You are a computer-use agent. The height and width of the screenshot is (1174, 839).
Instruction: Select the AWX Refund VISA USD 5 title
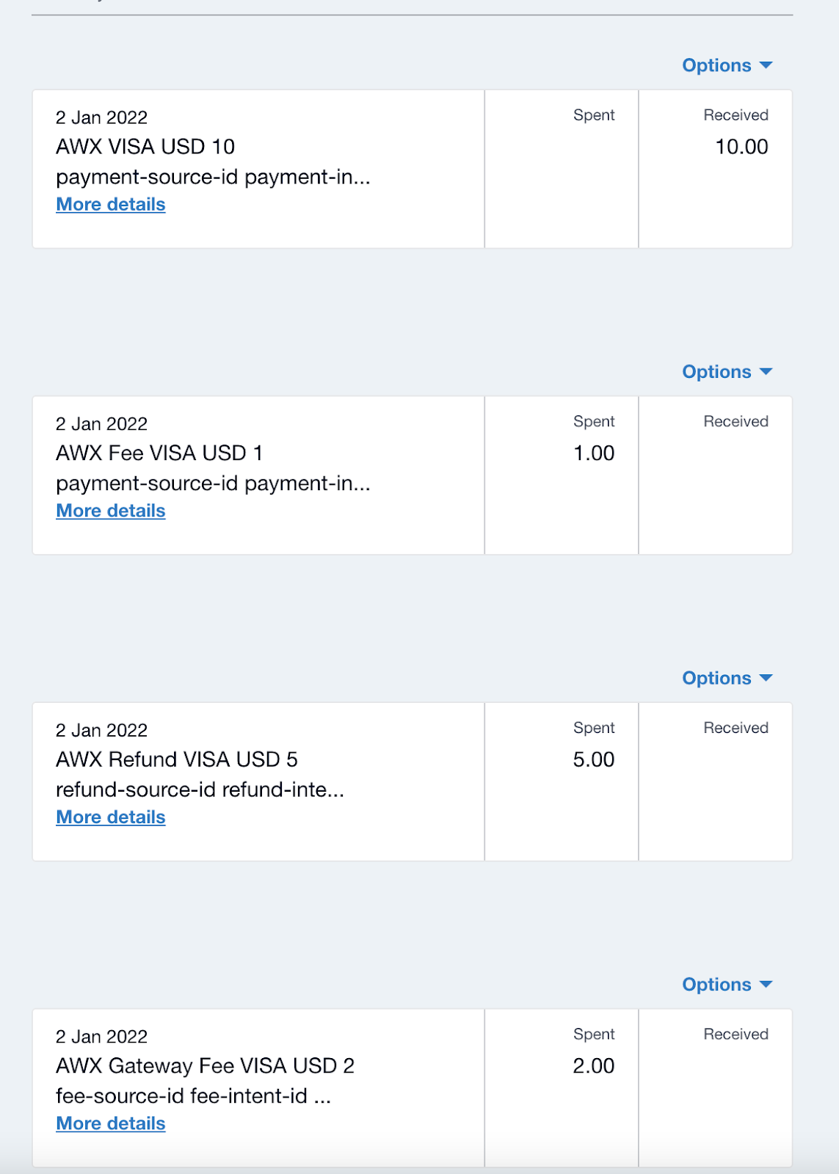pos(177,759)
